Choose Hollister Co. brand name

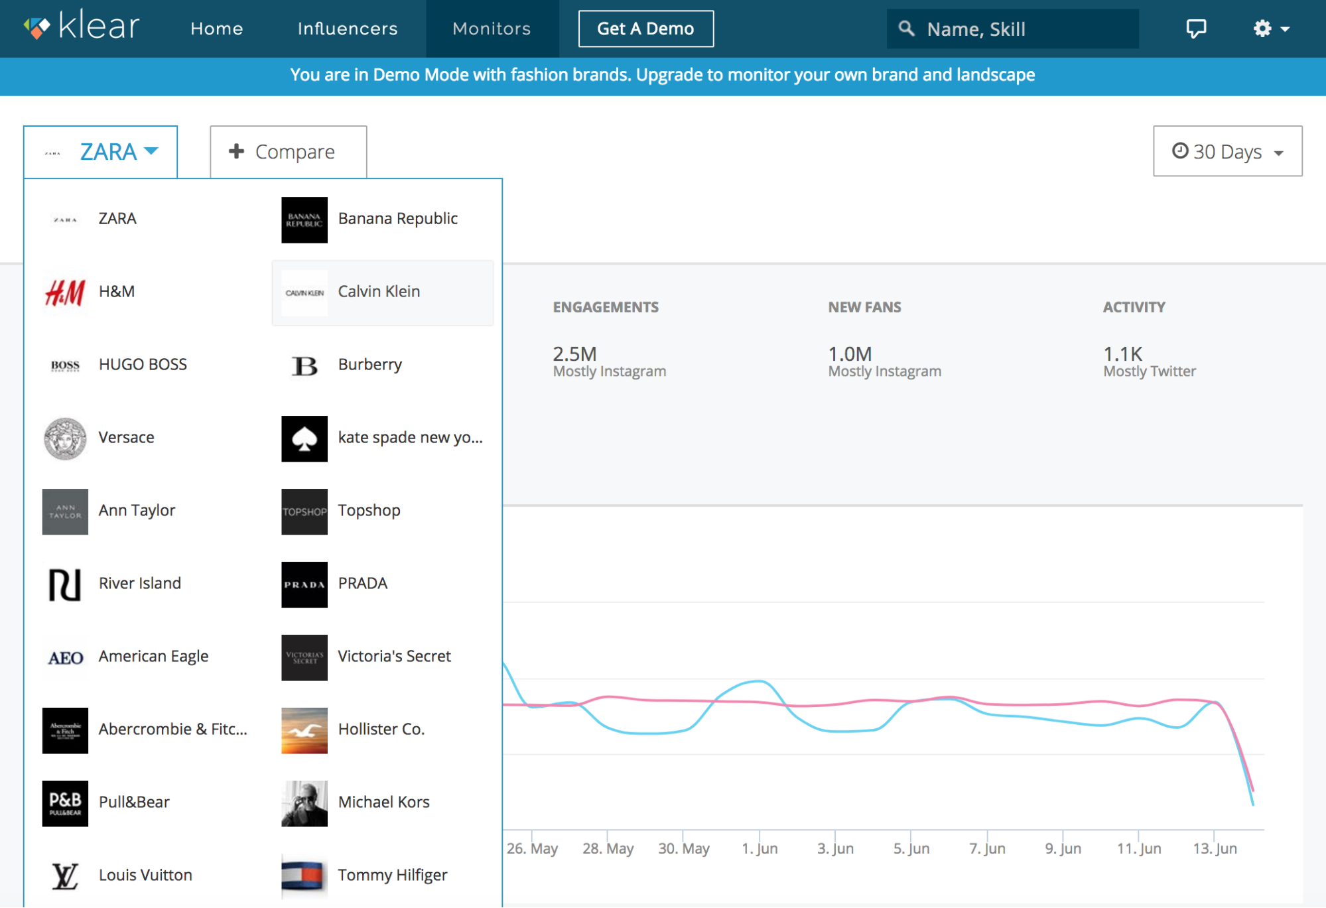point(381,729)
